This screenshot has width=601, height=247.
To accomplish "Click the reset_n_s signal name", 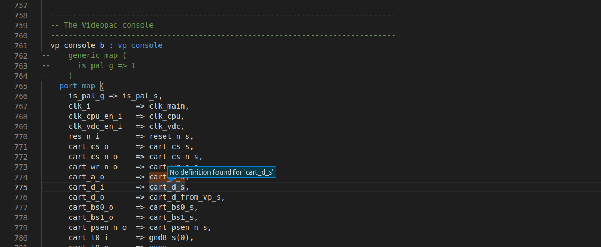I will [170, 136].
